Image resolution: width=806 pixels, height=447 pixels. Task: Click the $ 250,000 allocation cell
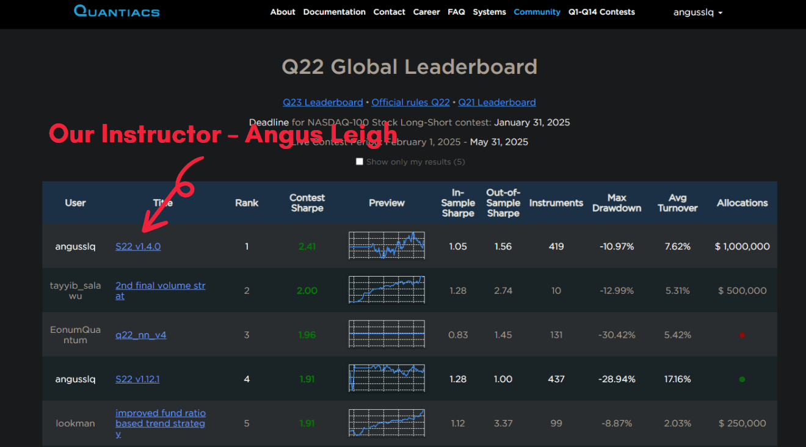[742, 423]
